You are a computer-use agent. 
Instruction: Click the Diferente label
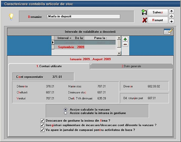(22, 86)
